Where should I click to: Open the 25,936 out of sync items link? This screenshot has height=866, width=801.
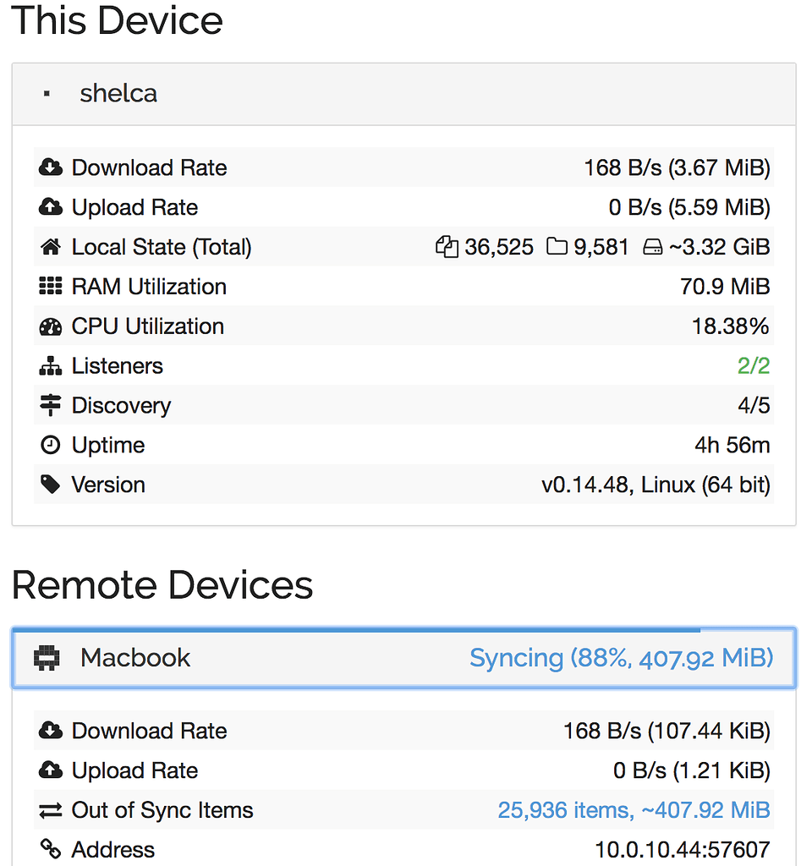pyautogui.click(x=633, y=809)
